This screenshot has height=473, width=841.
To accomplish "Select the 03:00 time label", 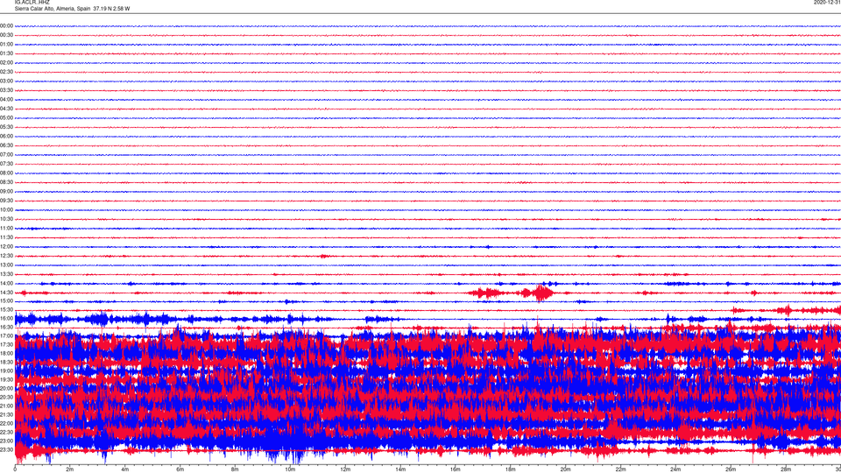I will coord(6,81).
